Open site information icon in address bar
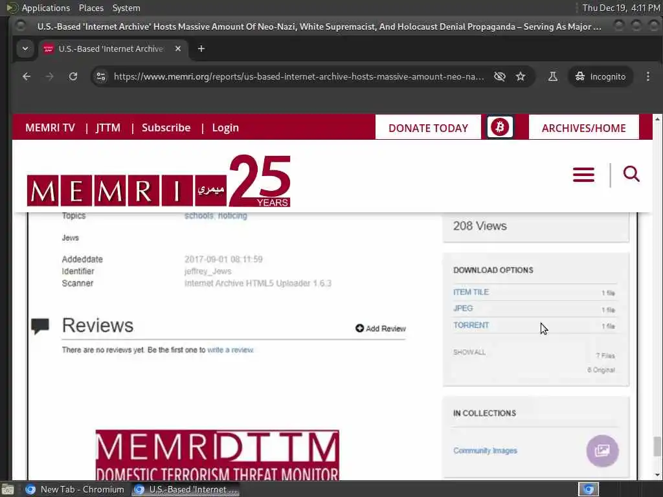 tap(101, 76)
